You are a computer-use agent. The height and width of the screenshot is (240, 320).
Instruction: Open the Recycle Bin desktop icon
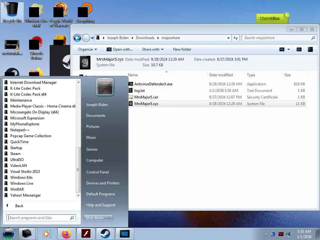click(12, 12)
